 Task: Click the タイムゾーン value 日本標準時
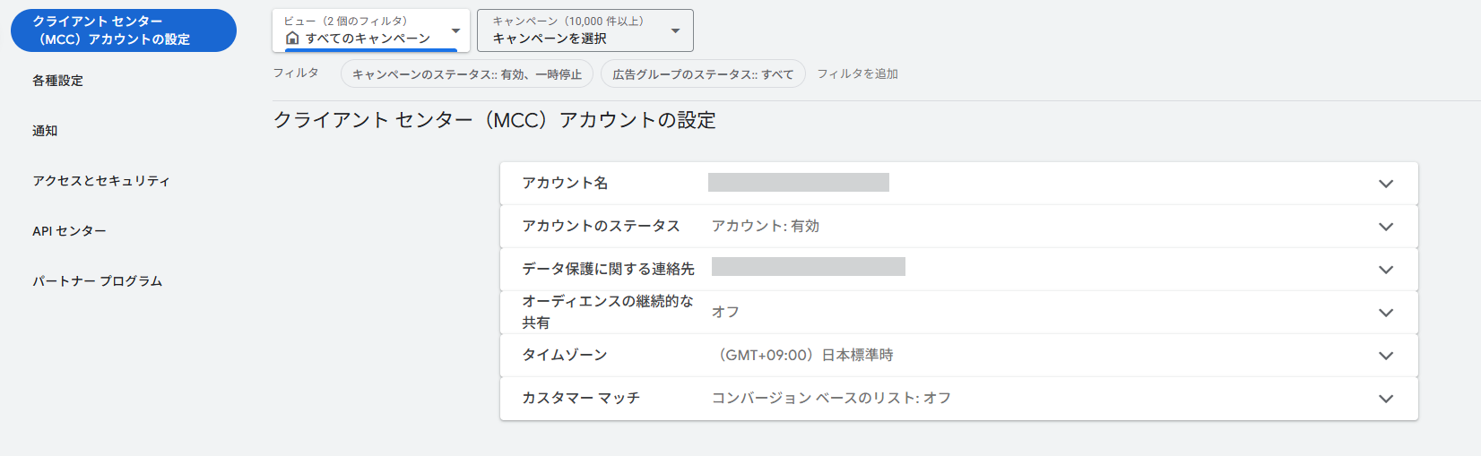click(805, 356)
